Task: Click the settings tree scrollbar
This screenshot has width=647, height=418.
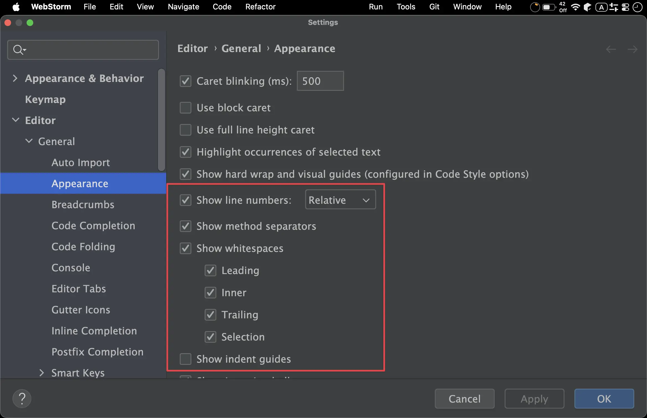Action: coord(161,120)
